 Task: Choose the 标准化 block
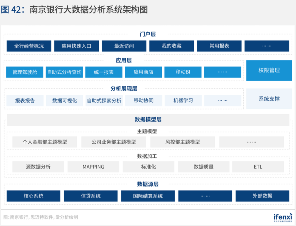tap(148, 167)
